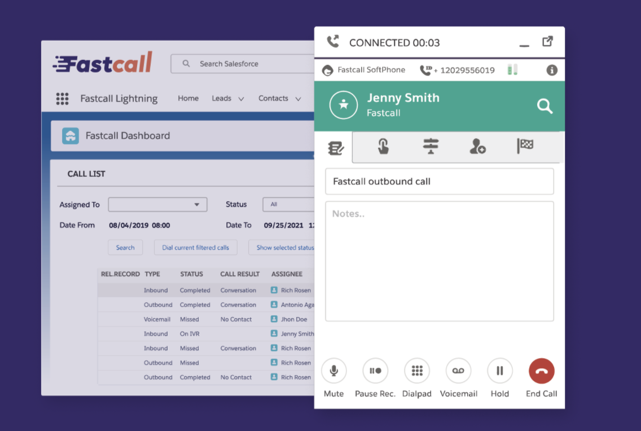Screen dimensions: 641x431
Task: Expand the Contacts menu chevron
Action: click(x=298, y=99)
